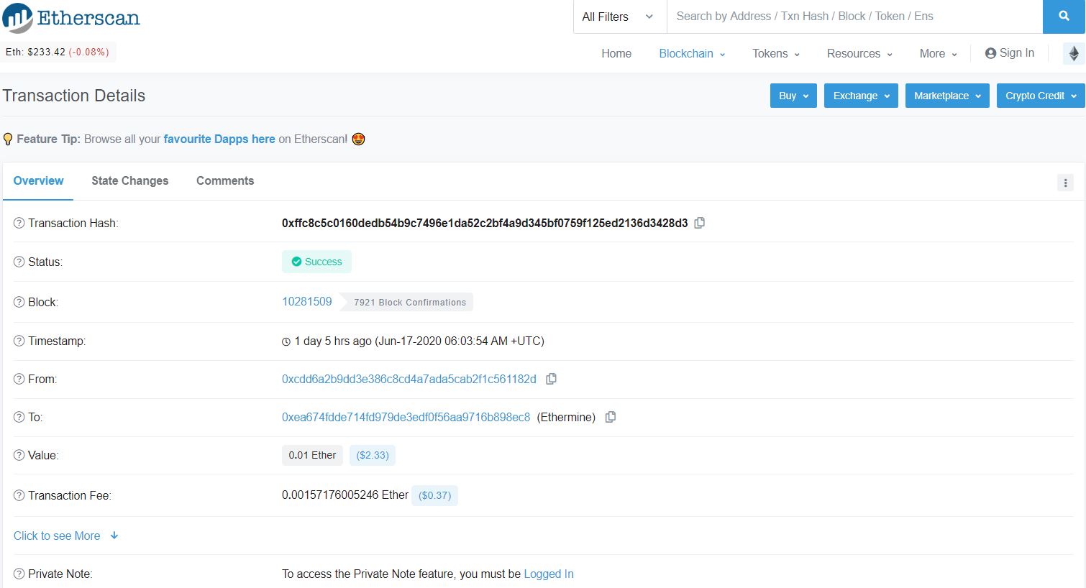Click the Transaction Details heading
The image size is (1086, 588).
(x=74, y=96)
